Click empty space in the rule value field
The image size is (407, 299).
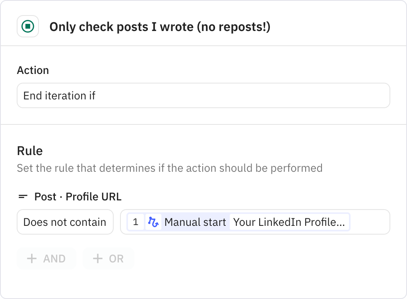pos(370,222)
